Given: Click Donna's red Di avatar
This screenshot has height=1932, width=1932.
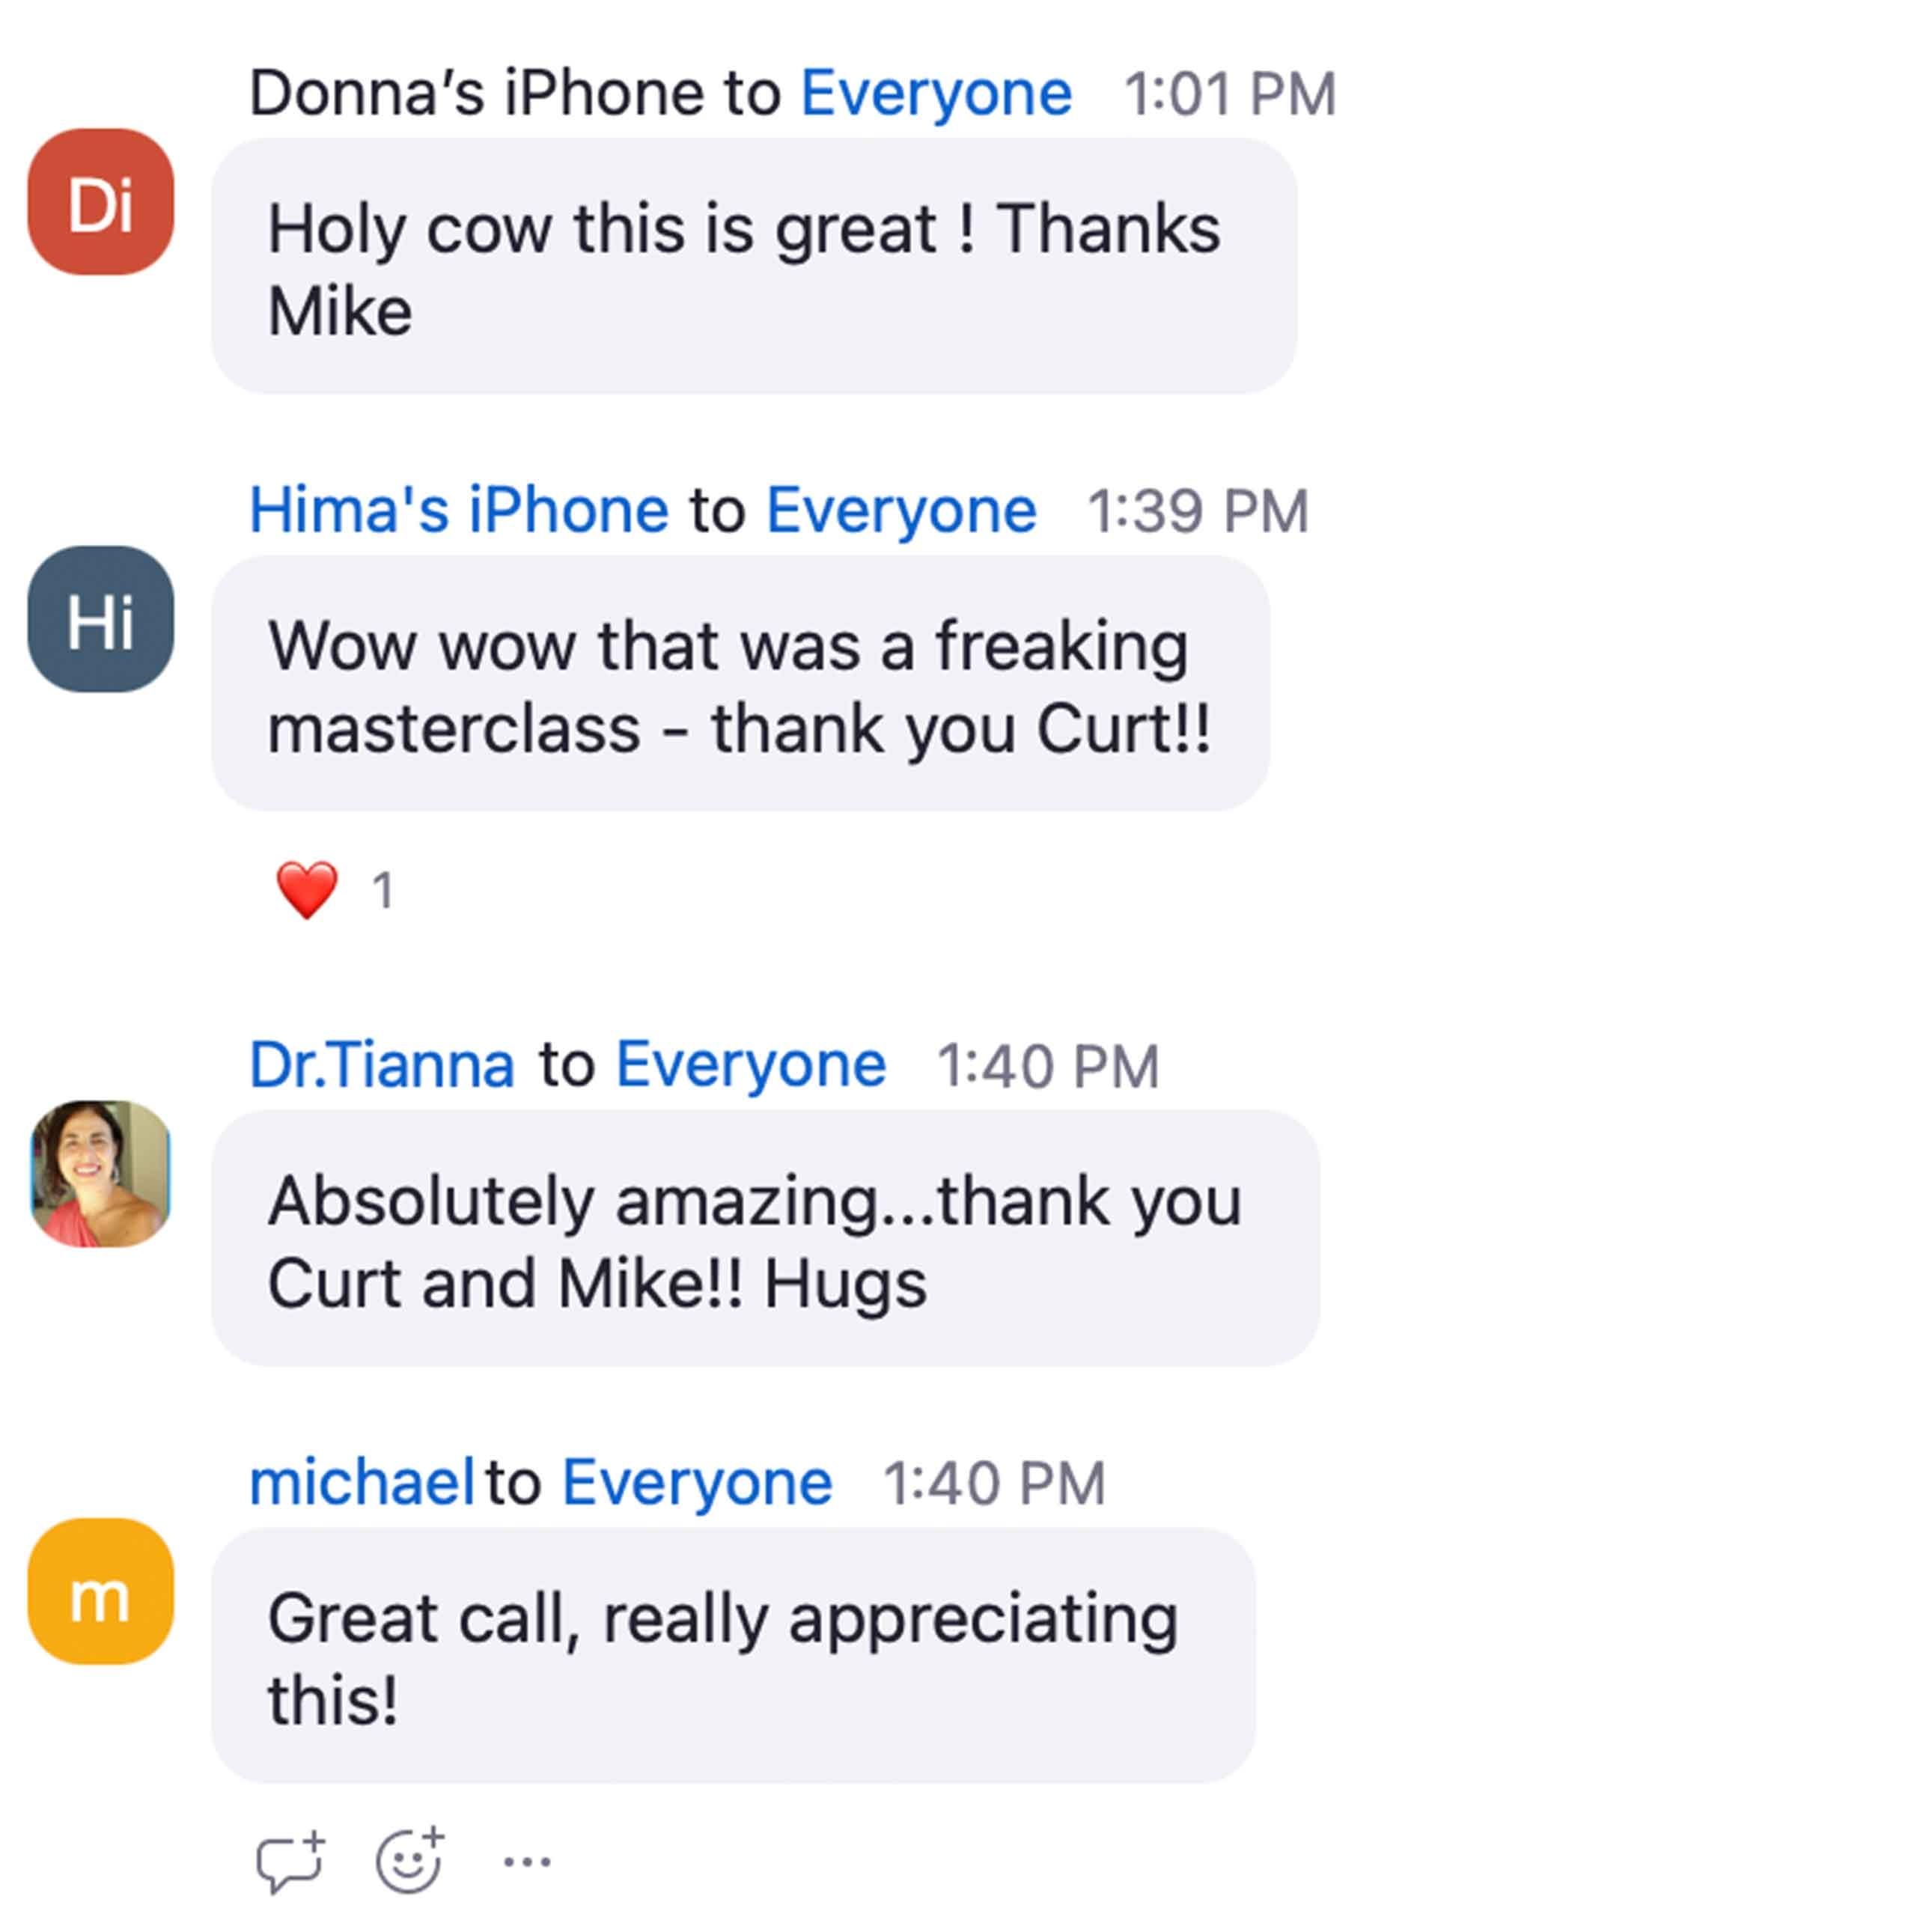Looking at the screenshot, I should 101,202.
